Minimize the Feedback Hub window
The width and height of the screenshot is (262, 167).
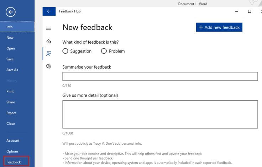[x=236, y=11]
